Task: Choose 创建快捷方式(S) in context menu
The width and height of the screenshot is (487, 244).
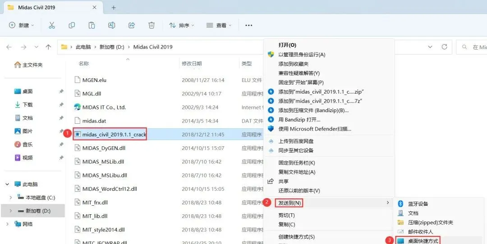Action: (297, 237)
